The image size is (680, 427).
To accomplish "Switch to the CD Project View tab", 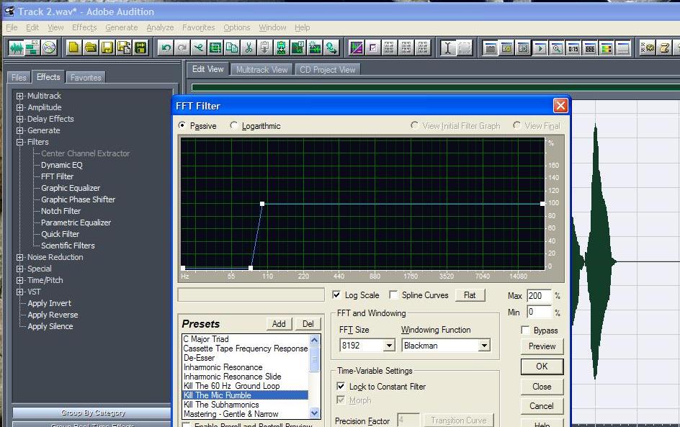I will pos(328,69).
